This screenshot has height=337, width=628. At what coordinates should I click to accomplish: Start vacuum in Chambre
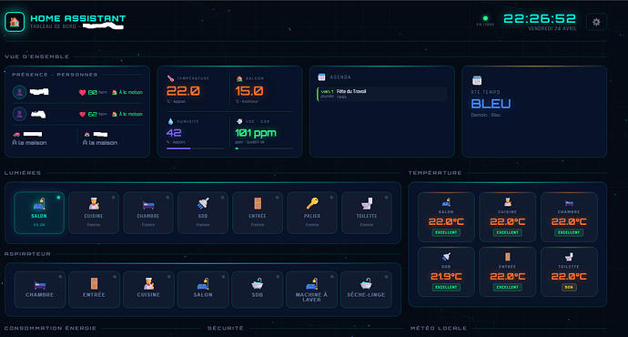40,290
